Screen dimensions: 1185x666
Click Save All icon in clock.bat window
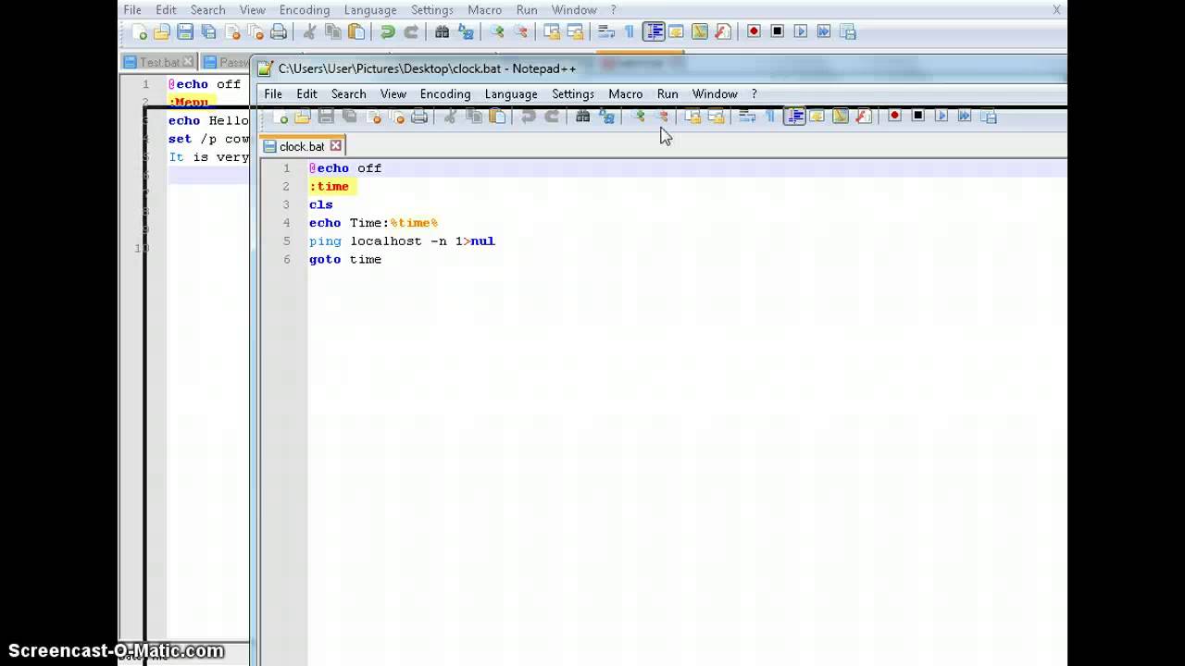click(350, 117)
